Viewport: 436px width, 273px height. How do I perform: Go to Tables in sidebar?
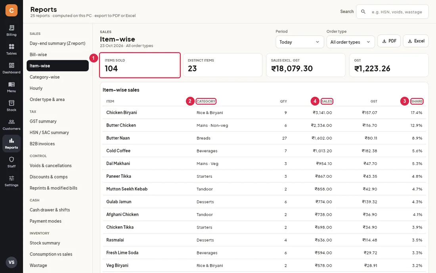click(11, 49)
